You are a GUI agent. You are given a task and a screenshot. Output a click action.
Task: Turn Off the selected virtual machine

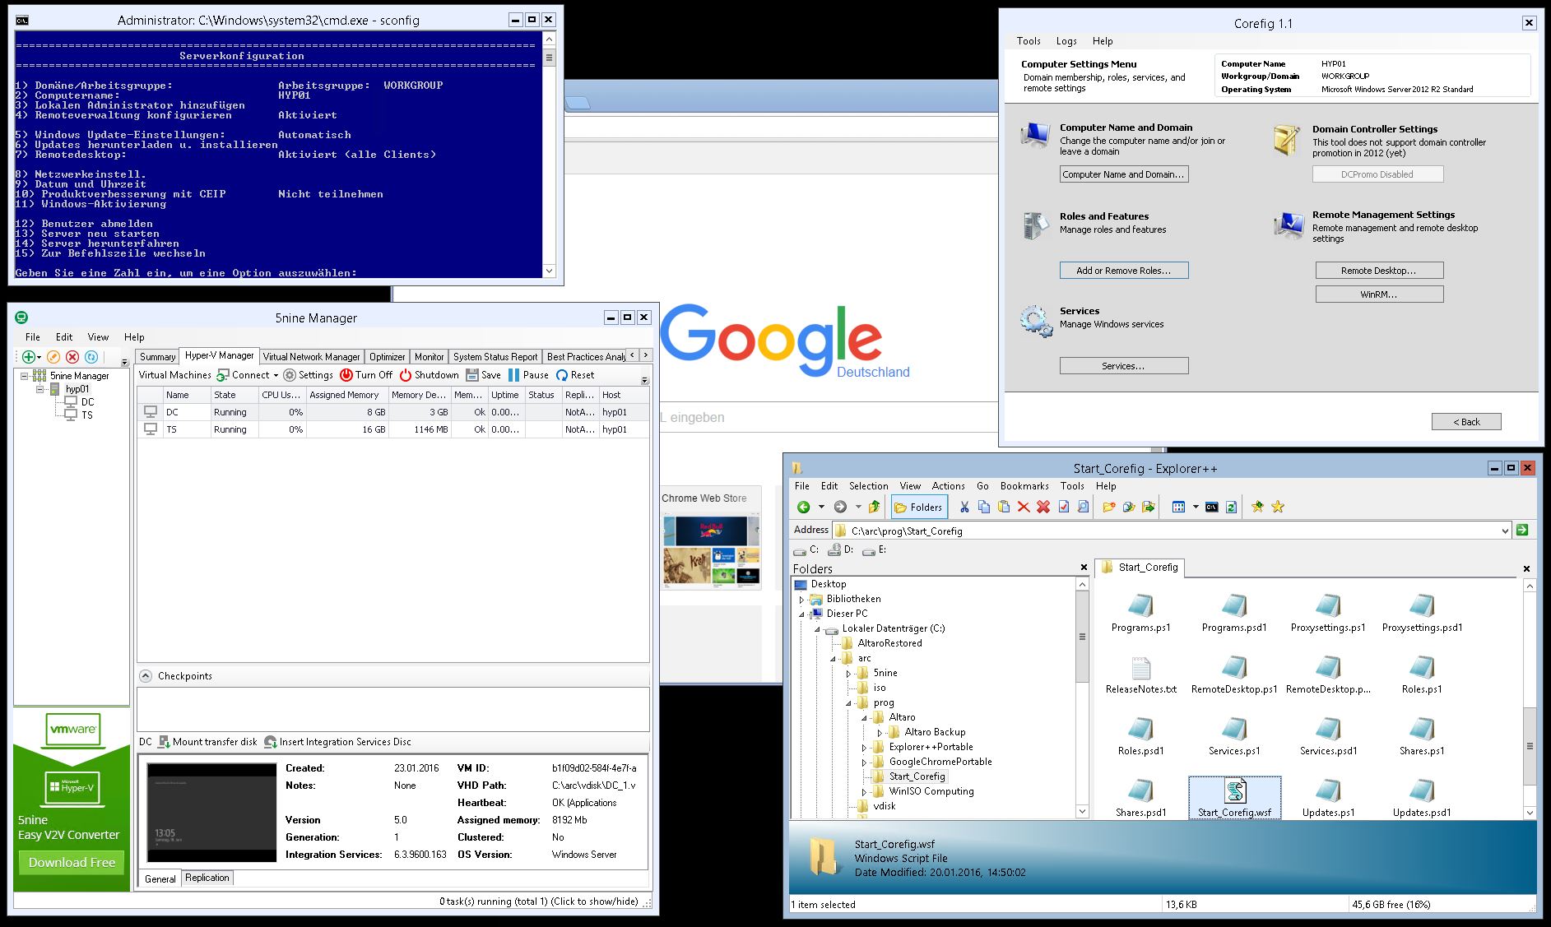(x=366, y=374)
